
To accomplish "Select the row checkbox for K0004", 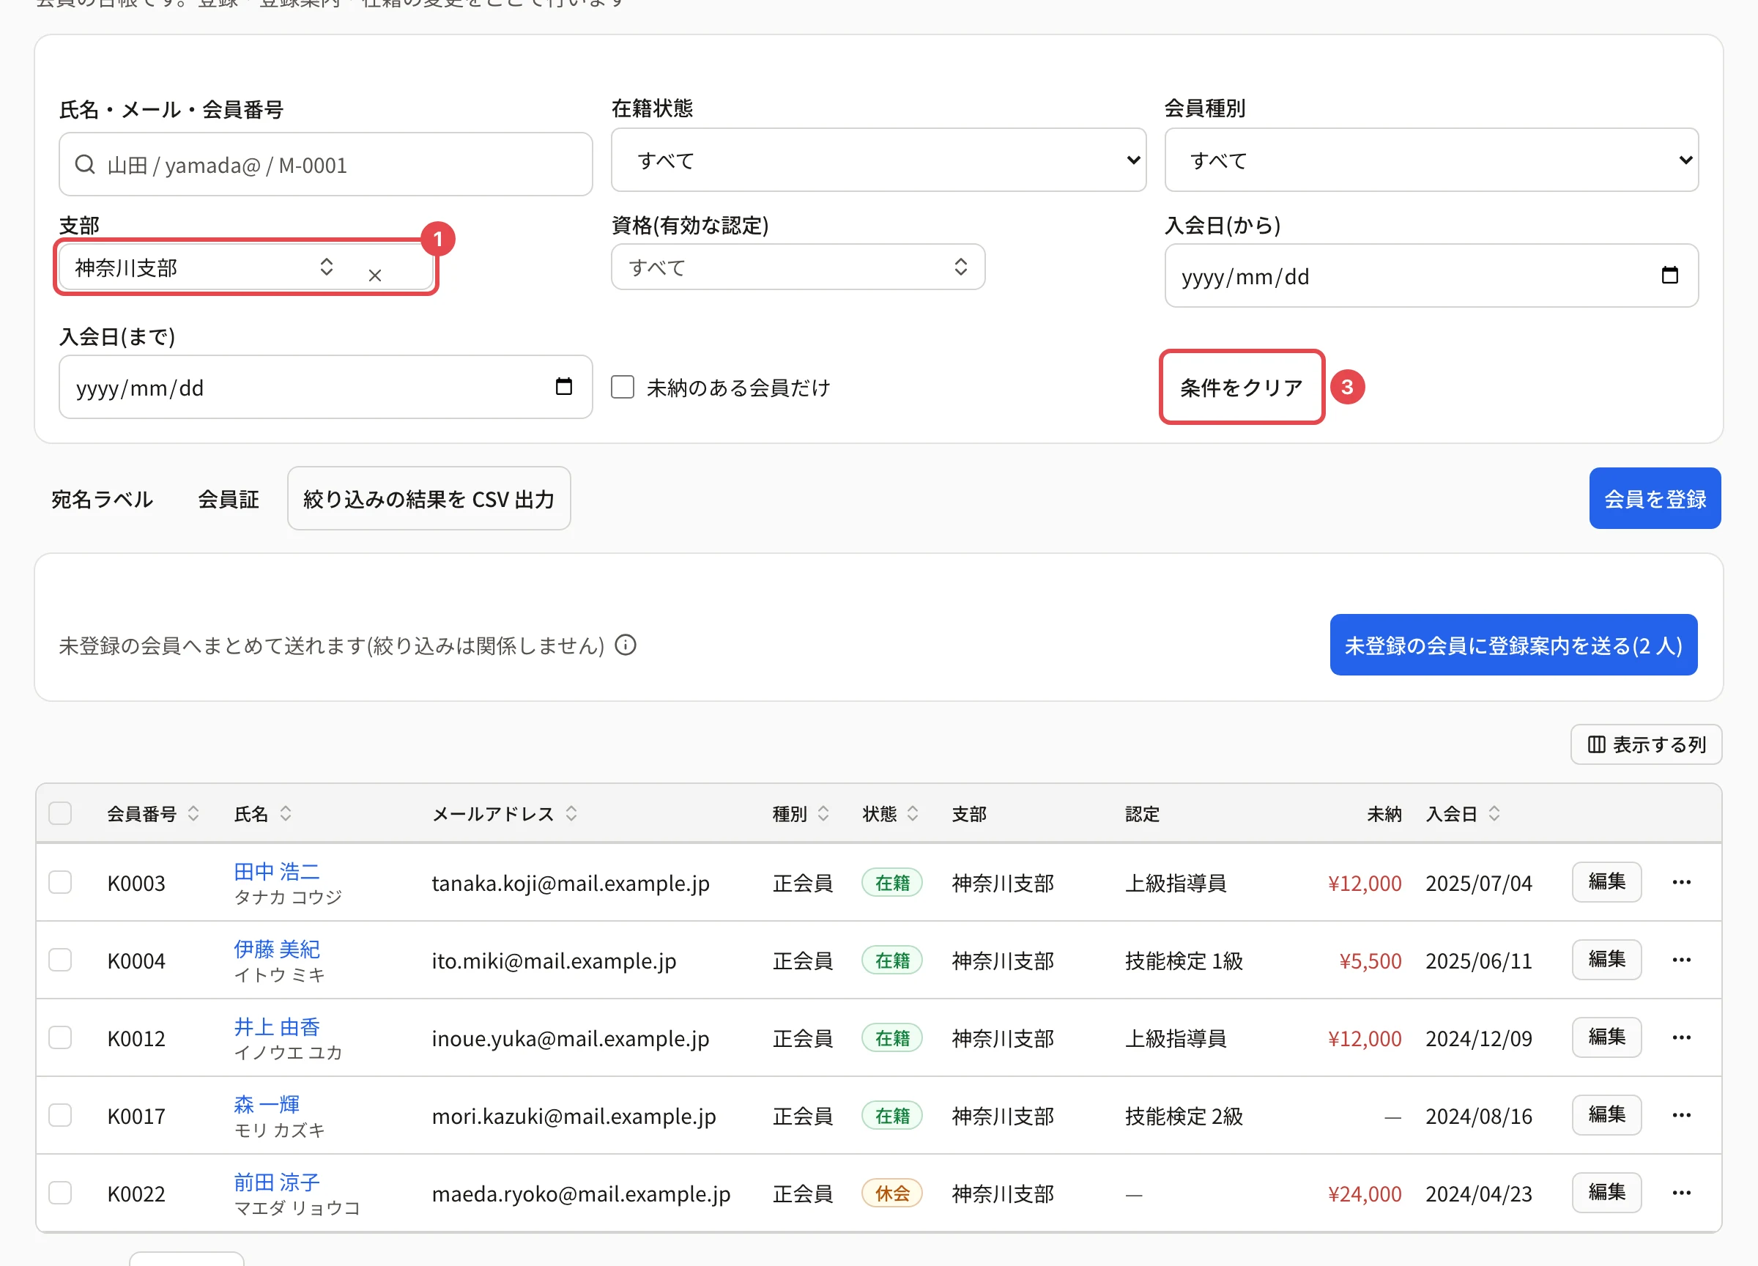I will [x=61, y=960].
